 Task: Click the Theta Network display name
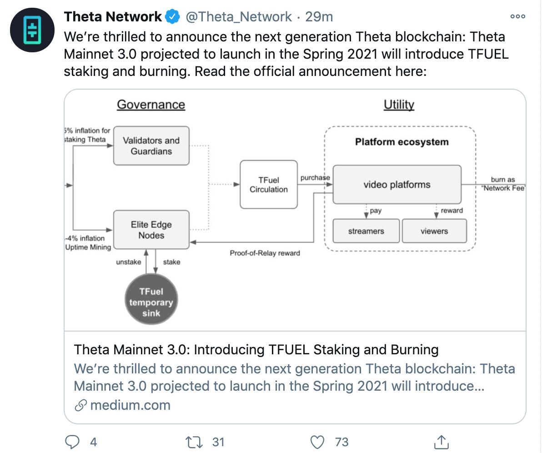(x=114, y=16)
